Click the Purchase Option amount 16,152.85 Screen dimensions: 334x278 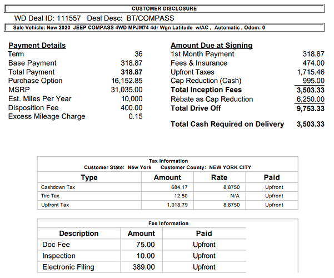[127, 81]
